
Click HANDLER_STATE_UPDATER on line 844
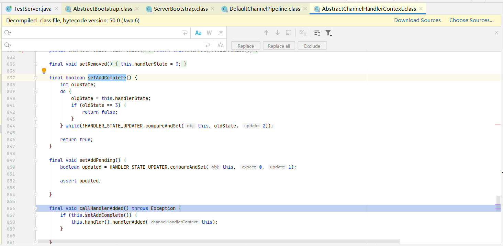(x=114, y=126)
